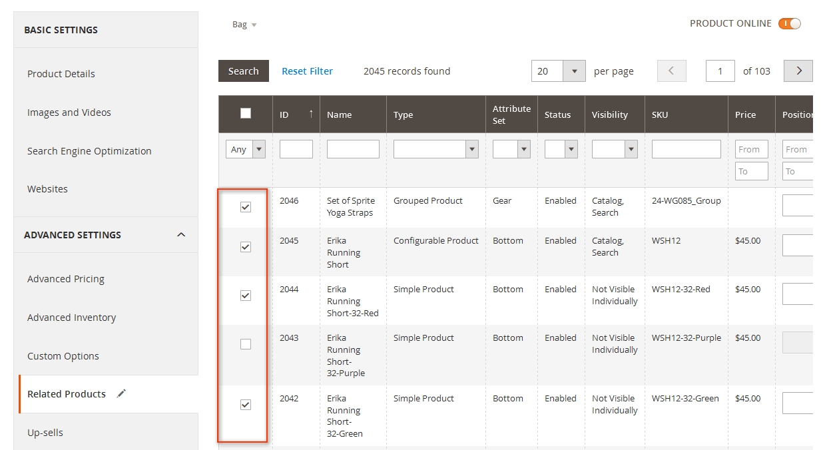Open the Bag attribute set dropdown
This screenshot has height=450, width=825.
tap(244, 25)
